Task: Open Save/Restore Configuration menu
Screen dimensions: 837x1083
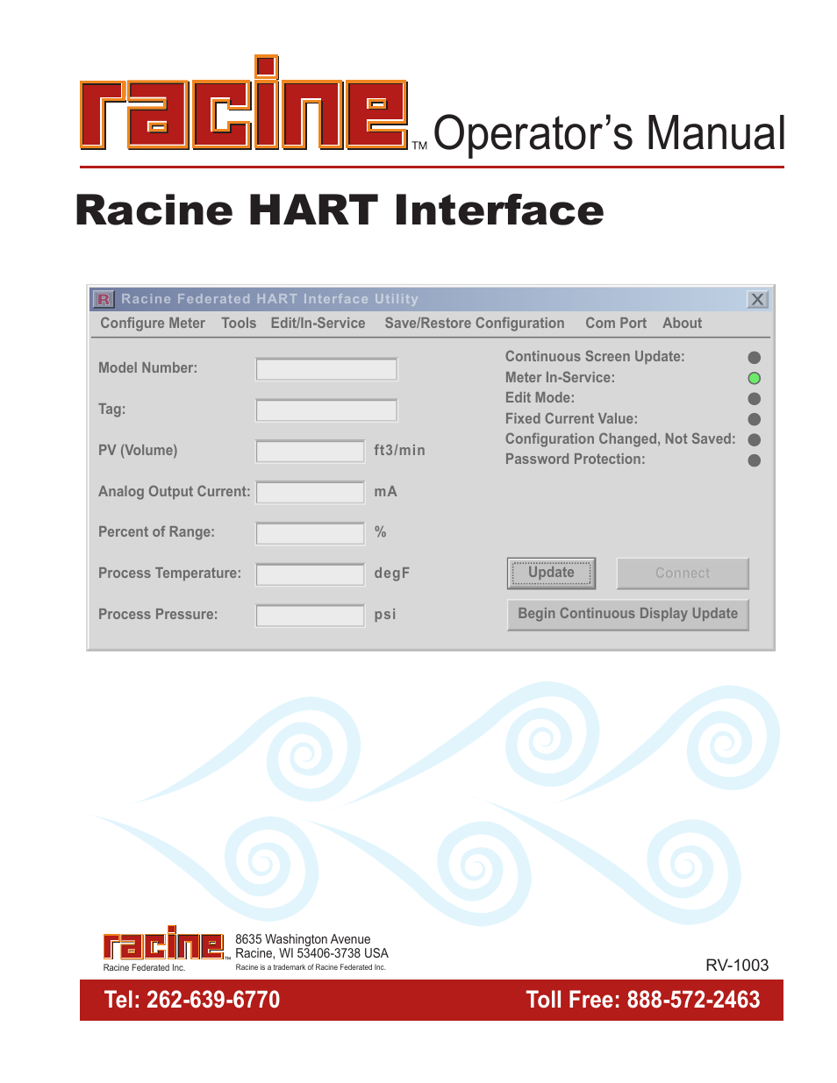Action: [475, 324]
